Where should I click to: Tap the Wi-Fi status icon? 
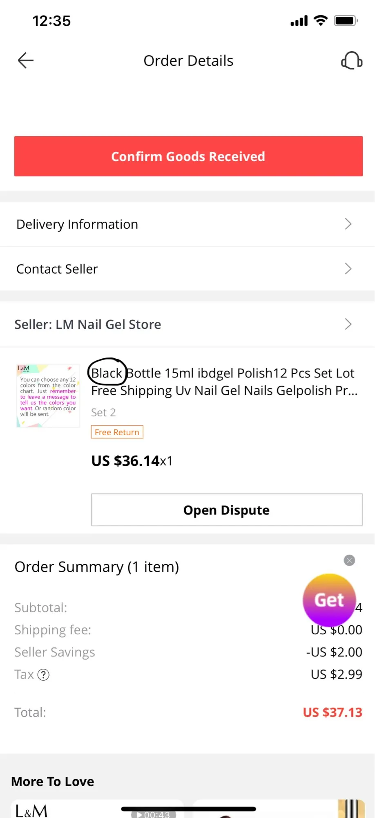point(321,20)
